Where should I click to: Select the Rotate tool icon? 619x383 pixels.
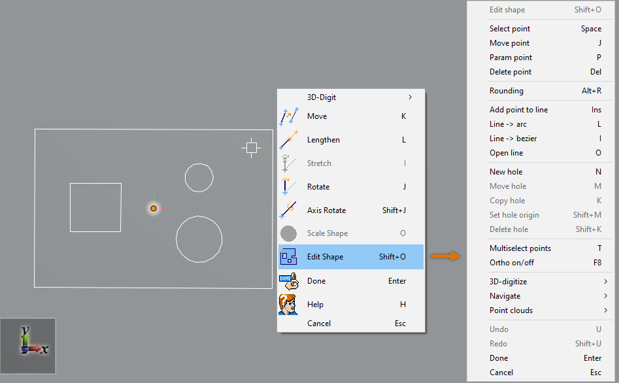click(x=288, y=187)
